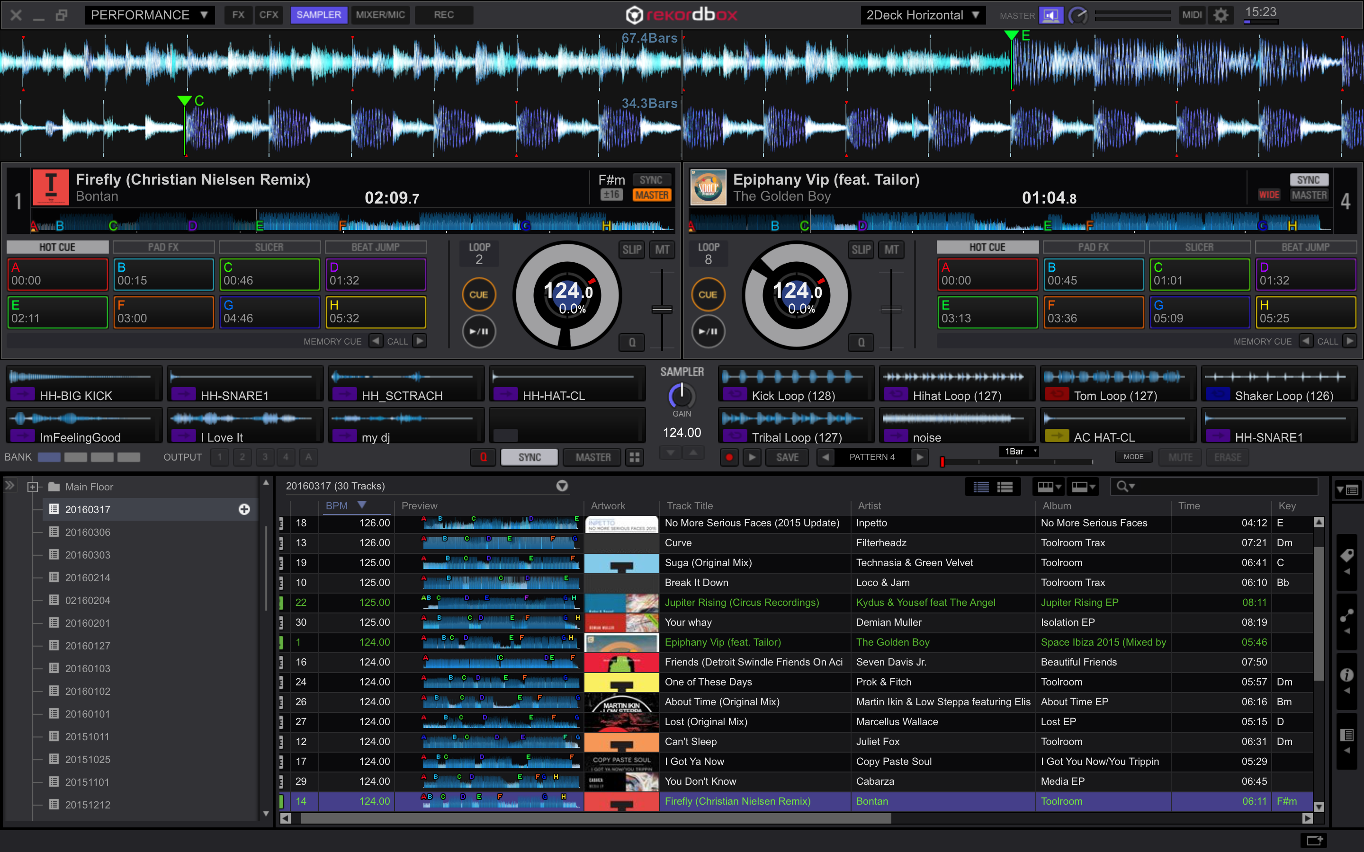Open the PERFORMANCE mode dropdown
The image size is (1364, 852).
tap(149, 15)
